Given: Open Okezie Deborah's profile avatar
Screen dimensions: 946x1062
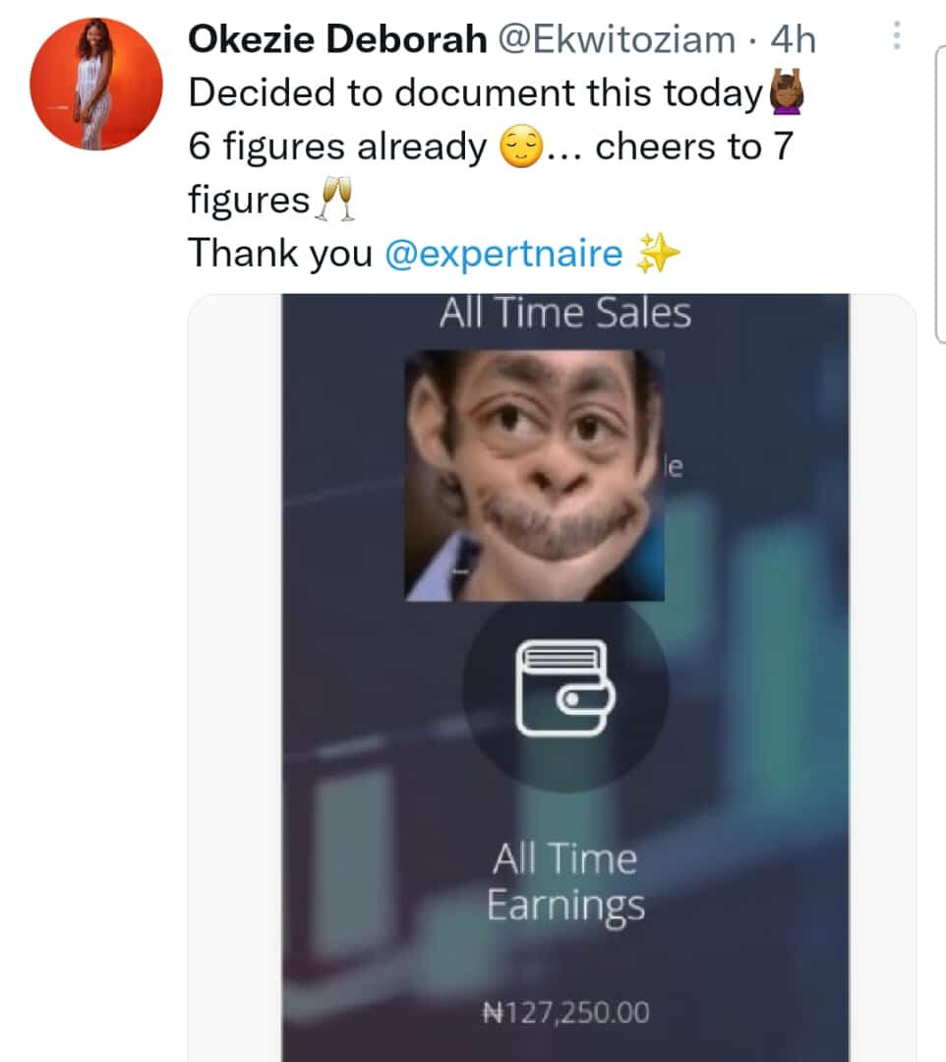Looking at the screenshot, I should (x=96, y=84).
